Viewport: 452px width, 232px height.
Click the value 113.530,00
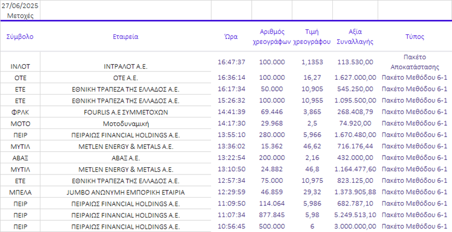(355, 62)
